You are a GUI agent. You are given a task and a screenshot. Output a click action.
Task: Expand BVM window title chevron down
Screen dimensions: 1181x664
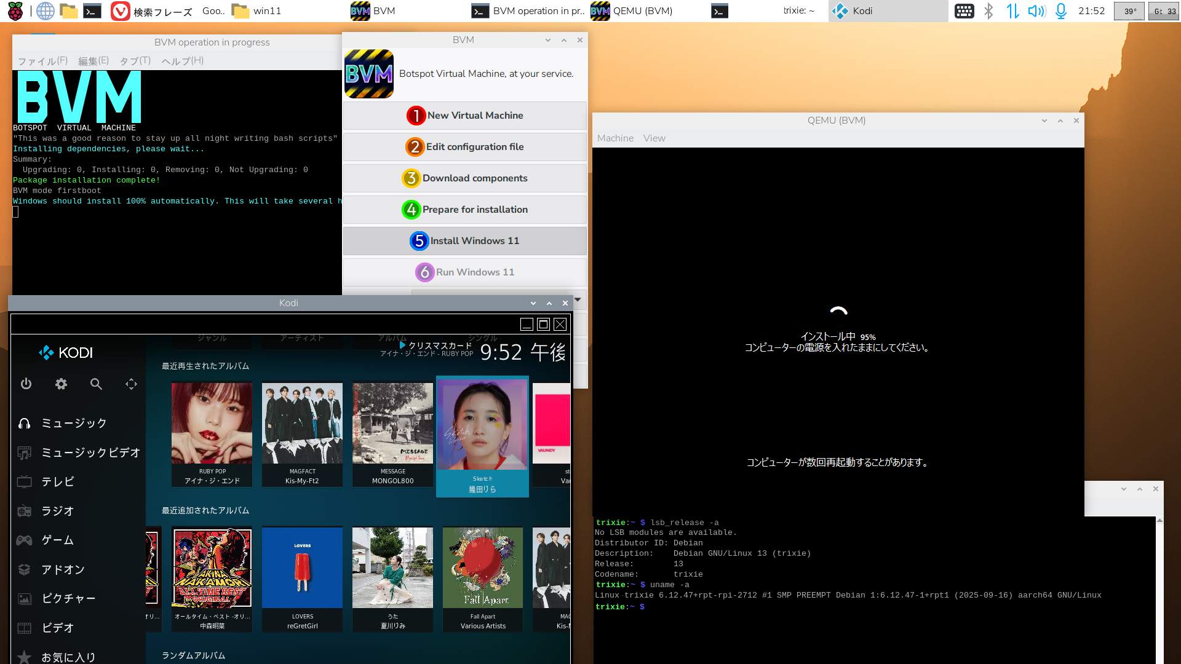(x=547, y=40)
